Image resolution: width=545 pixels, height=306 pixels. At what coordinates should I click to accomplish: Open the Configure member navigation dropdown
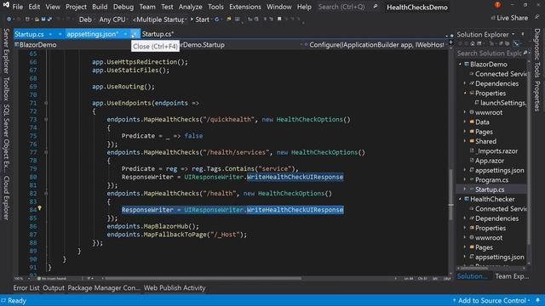[376, 45]
